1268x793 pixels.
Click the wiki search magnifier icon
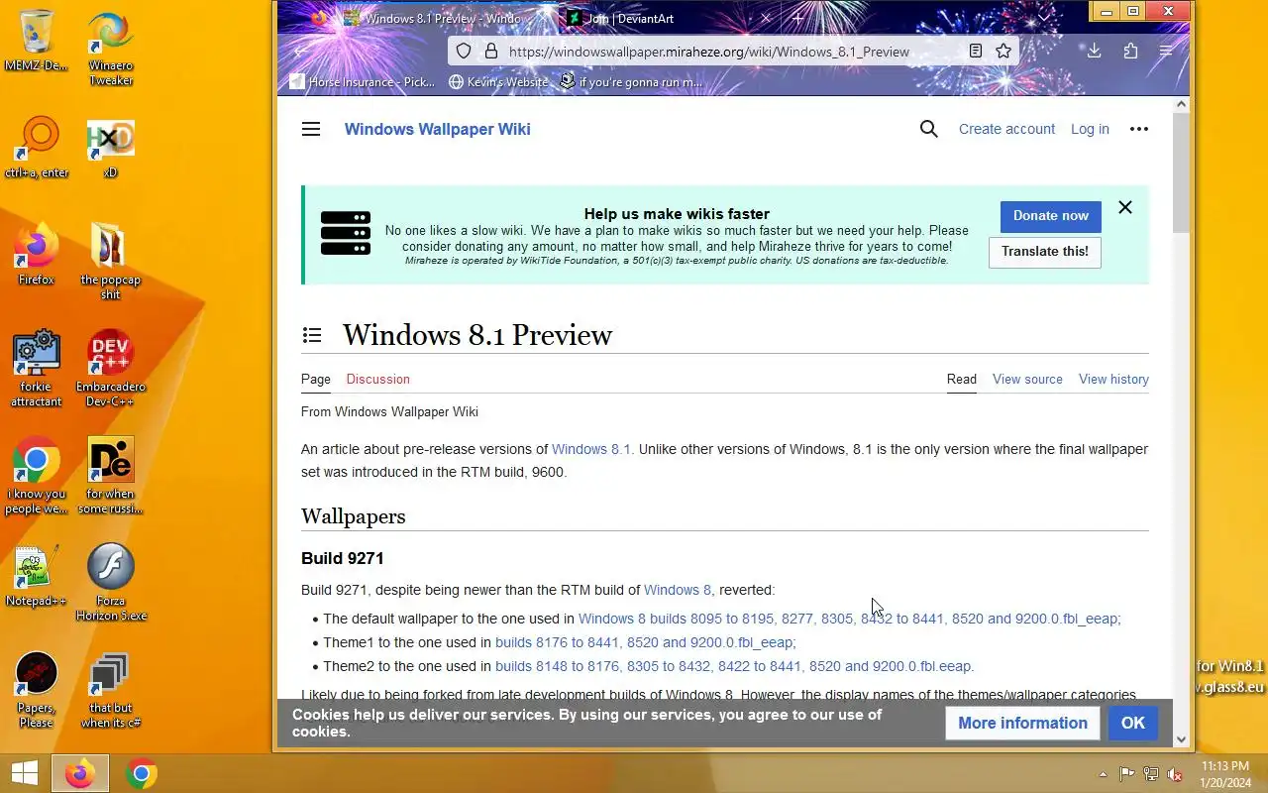coord(928,129)
